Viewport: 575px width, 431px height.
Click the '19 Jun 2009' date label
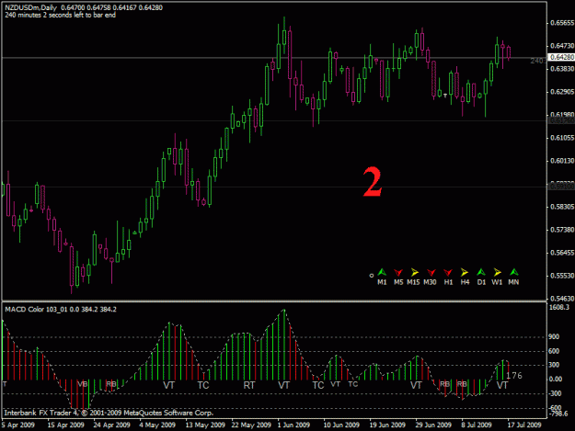[x=387, y=425]
